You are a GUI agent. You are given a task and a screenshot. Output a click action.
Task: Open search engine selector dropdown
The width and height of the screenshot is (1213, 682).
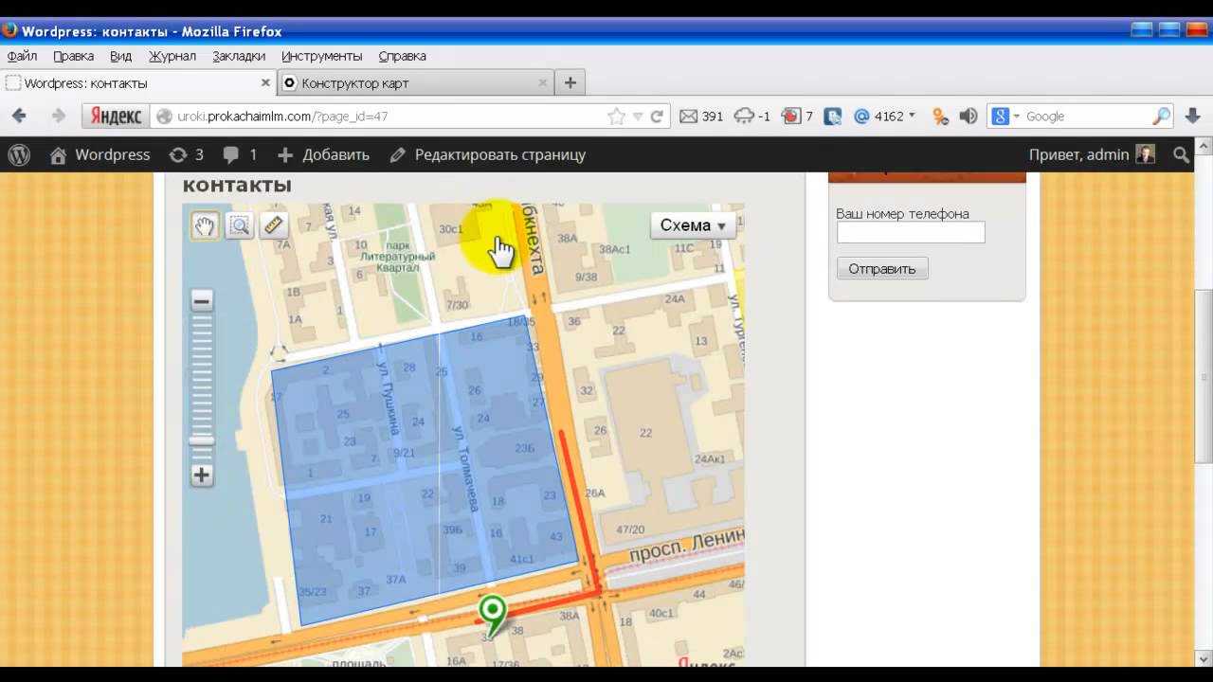1005,117
